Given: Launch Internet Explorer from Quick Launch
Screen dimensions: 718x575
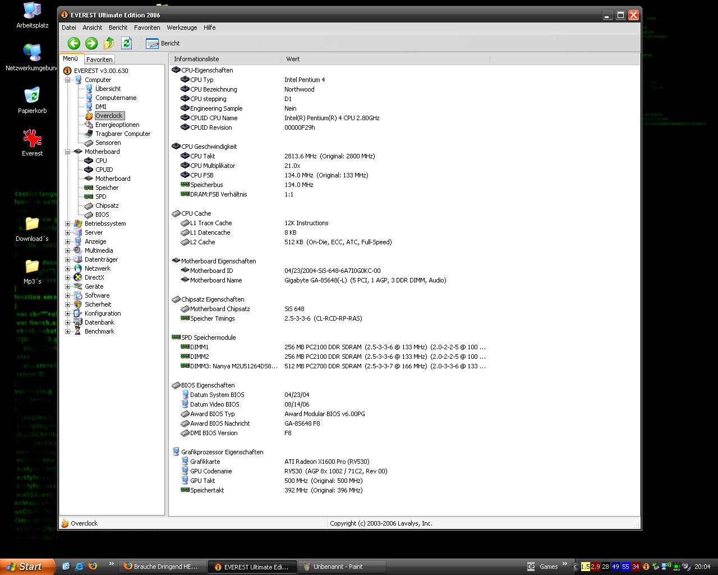Looking at the screenshot, I should (79, 567).
